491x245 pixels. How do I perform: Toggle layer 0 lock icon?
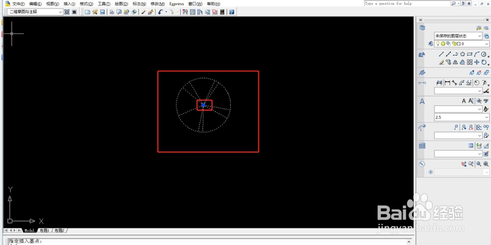[454, 44]
